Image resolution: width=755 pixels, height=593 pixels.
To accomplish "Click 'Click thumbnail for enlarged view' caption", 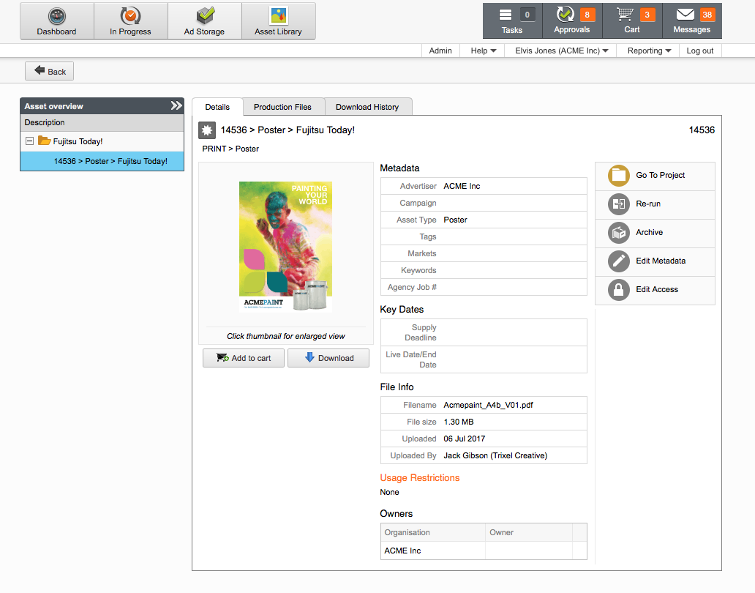I will click(x=286, y=336).
